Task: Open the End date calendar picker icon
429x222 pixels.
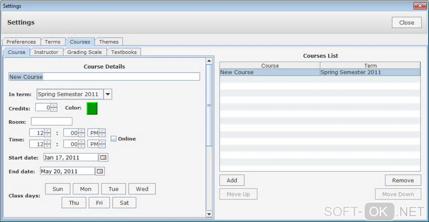Action: [x=100, y=171]
